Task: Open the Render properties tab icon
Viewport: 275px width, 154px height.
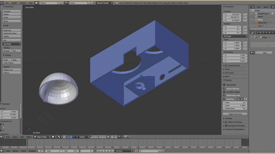Action: (x=257, y=33)
